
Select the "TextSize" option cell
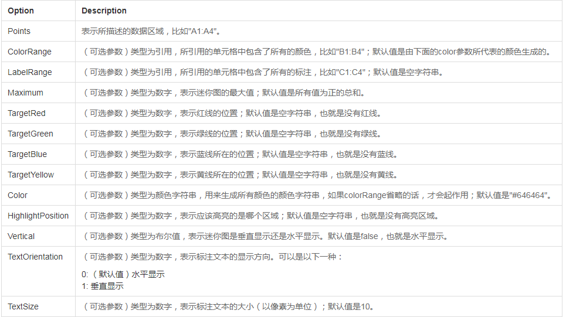click(38, 306)
